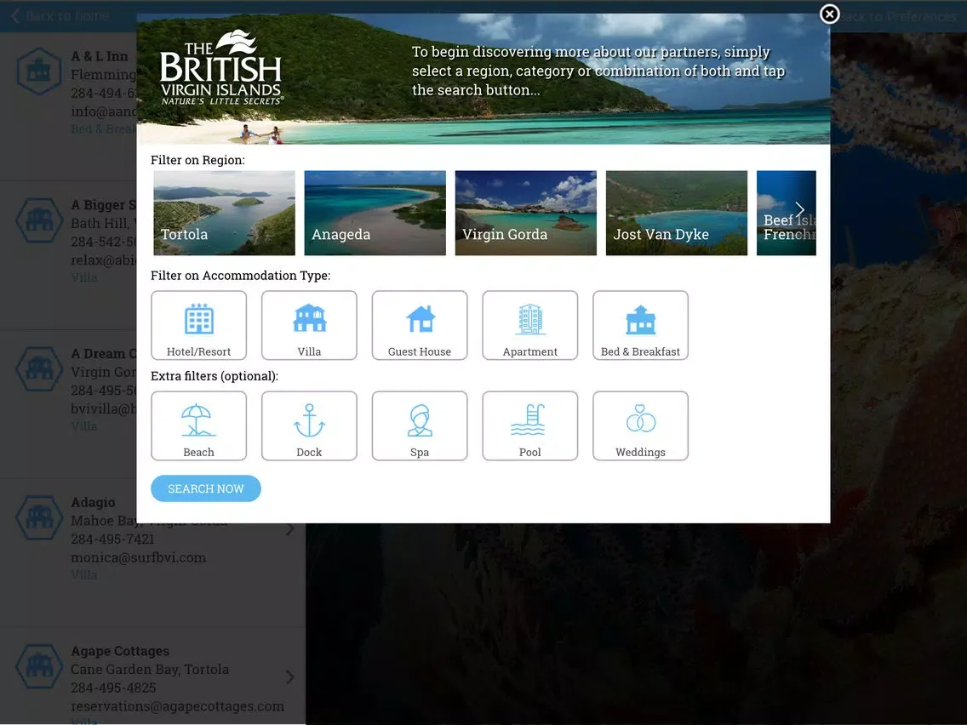The image size is (967, 725).
Task: Open the Adagio listing chevron
Action: (x=290, y=529)
